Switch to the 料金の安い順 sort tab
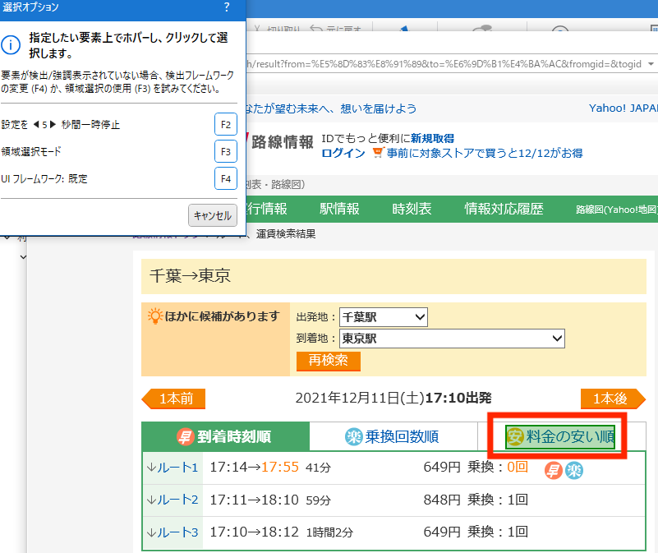Screen dimensions: 658x553 tap(560, 436)
